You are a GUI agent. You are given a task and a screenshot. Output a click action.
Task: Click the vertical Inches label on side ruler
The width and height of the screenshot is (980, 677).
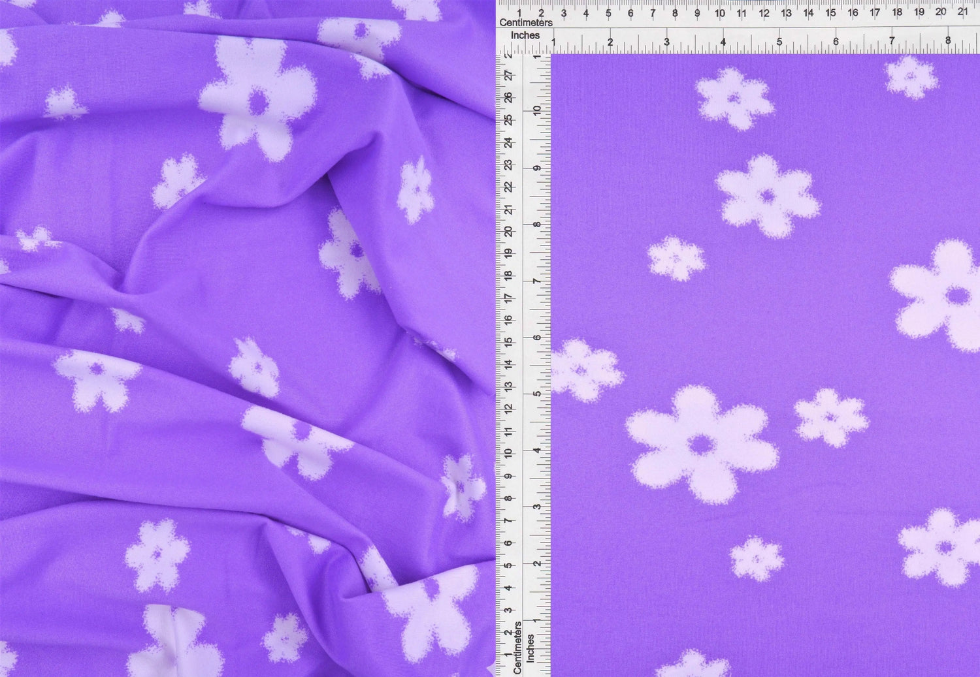coord(530,648)
